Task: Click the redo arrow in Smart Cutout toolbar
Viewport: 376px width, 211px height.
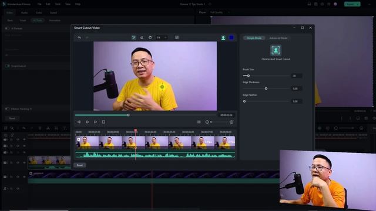Action: pyautogui.click(x=87, y=38)
